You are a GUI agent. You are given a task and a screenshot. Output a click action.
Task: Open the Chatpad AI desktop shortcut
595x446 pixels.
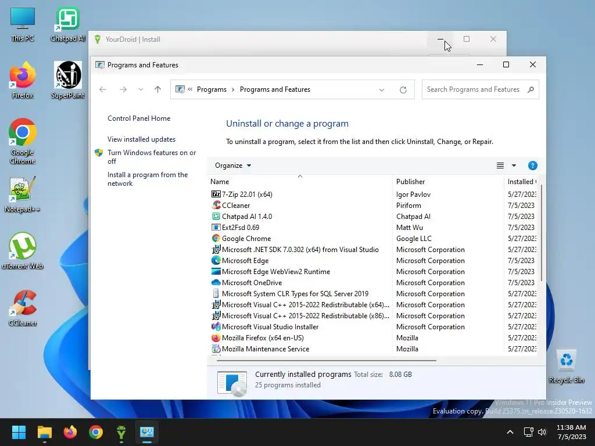[67, 24]
